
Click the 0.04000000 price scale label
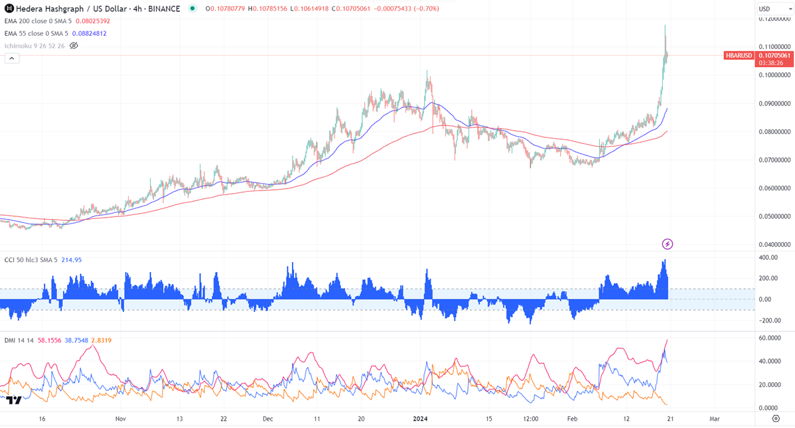pos(774,244)
